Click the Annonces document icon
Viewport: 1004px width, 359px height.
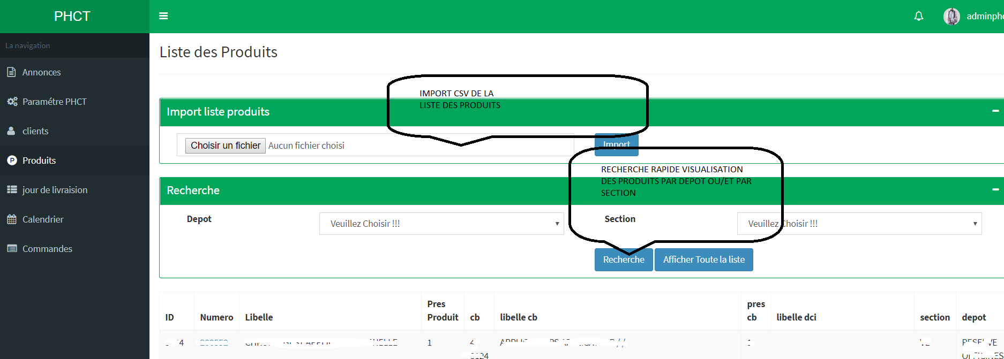click(x=11, y=72)
